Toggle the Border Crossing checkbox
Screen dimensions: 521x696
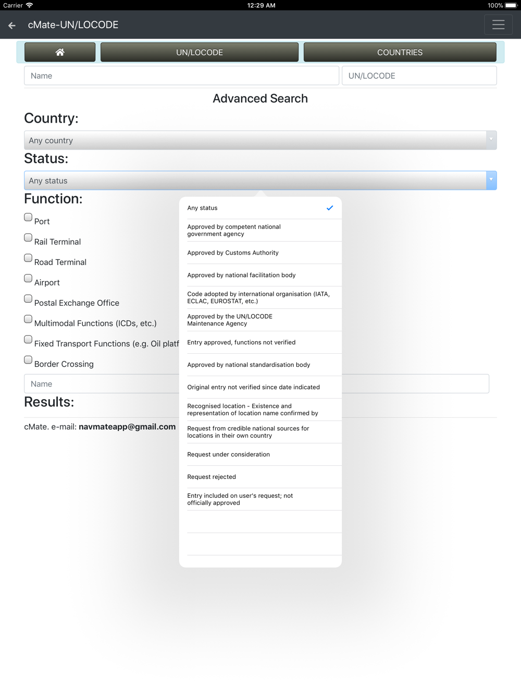click(28, 359)
